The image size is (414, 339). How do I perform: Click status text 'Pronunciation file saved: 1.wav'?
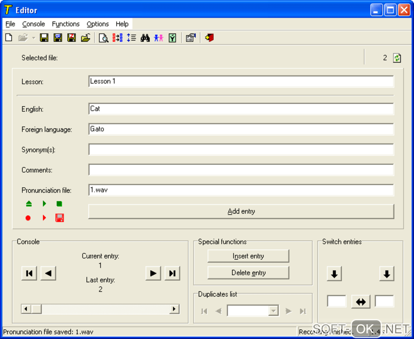(48, 332)
